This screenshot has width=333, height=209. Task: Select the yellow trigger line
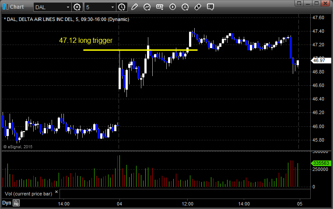(x=140, y=50)
